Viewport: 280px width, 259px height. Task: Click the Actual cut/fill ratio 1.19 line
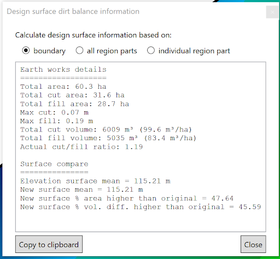[81, 147]
